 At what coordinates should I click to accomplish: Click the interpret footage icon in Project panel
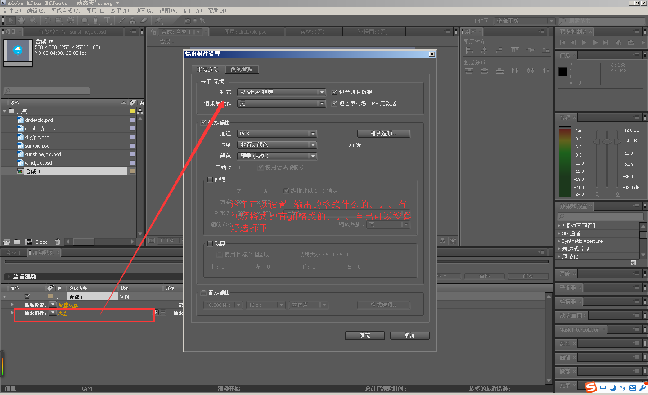click(6, 242)
